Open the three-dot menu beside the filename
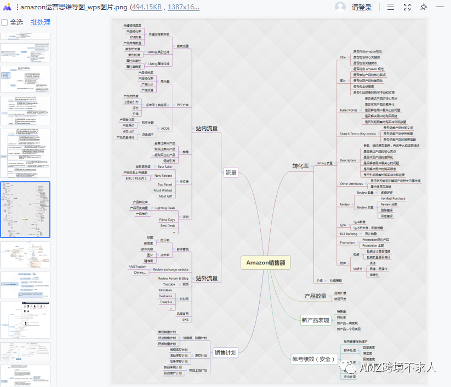This screenshot has height=387, width=451. click(x=17, y=7)
